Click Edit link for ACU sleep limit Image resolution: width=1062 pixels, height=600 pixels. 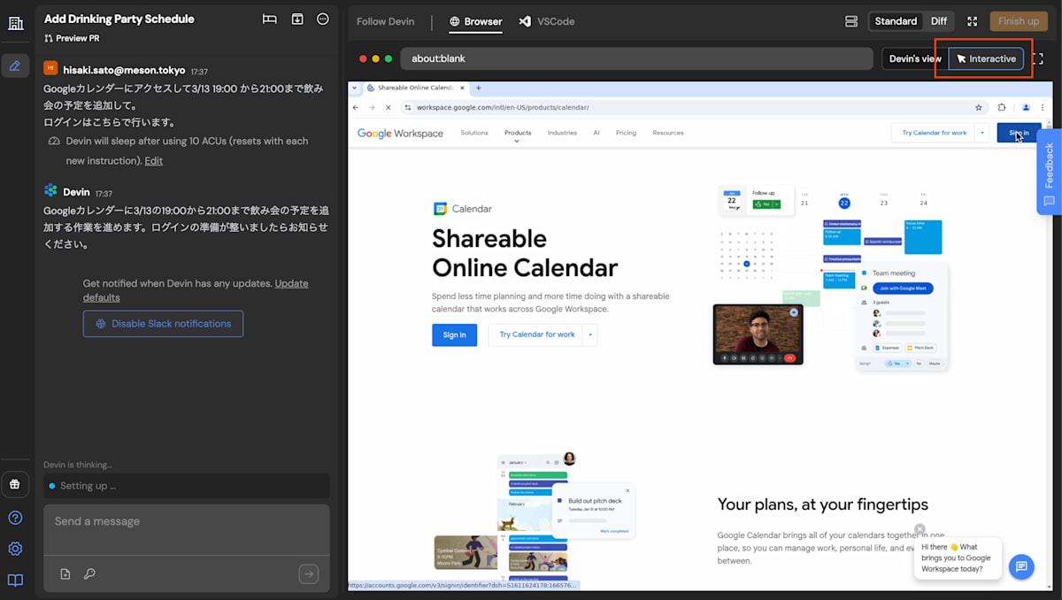coord(154,161)
